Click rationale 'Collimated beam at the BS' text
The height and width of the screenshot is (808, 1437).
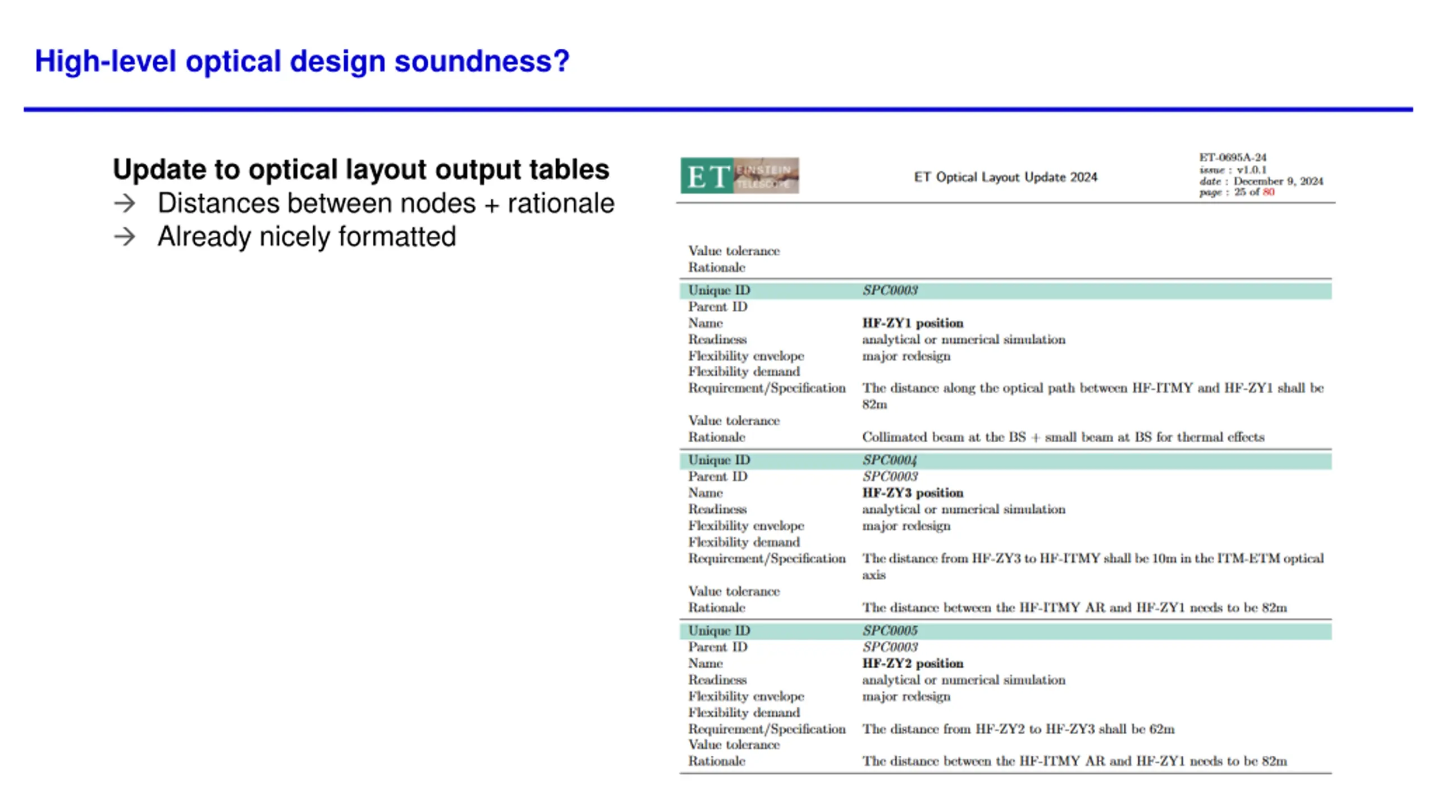coord(1063,437)
